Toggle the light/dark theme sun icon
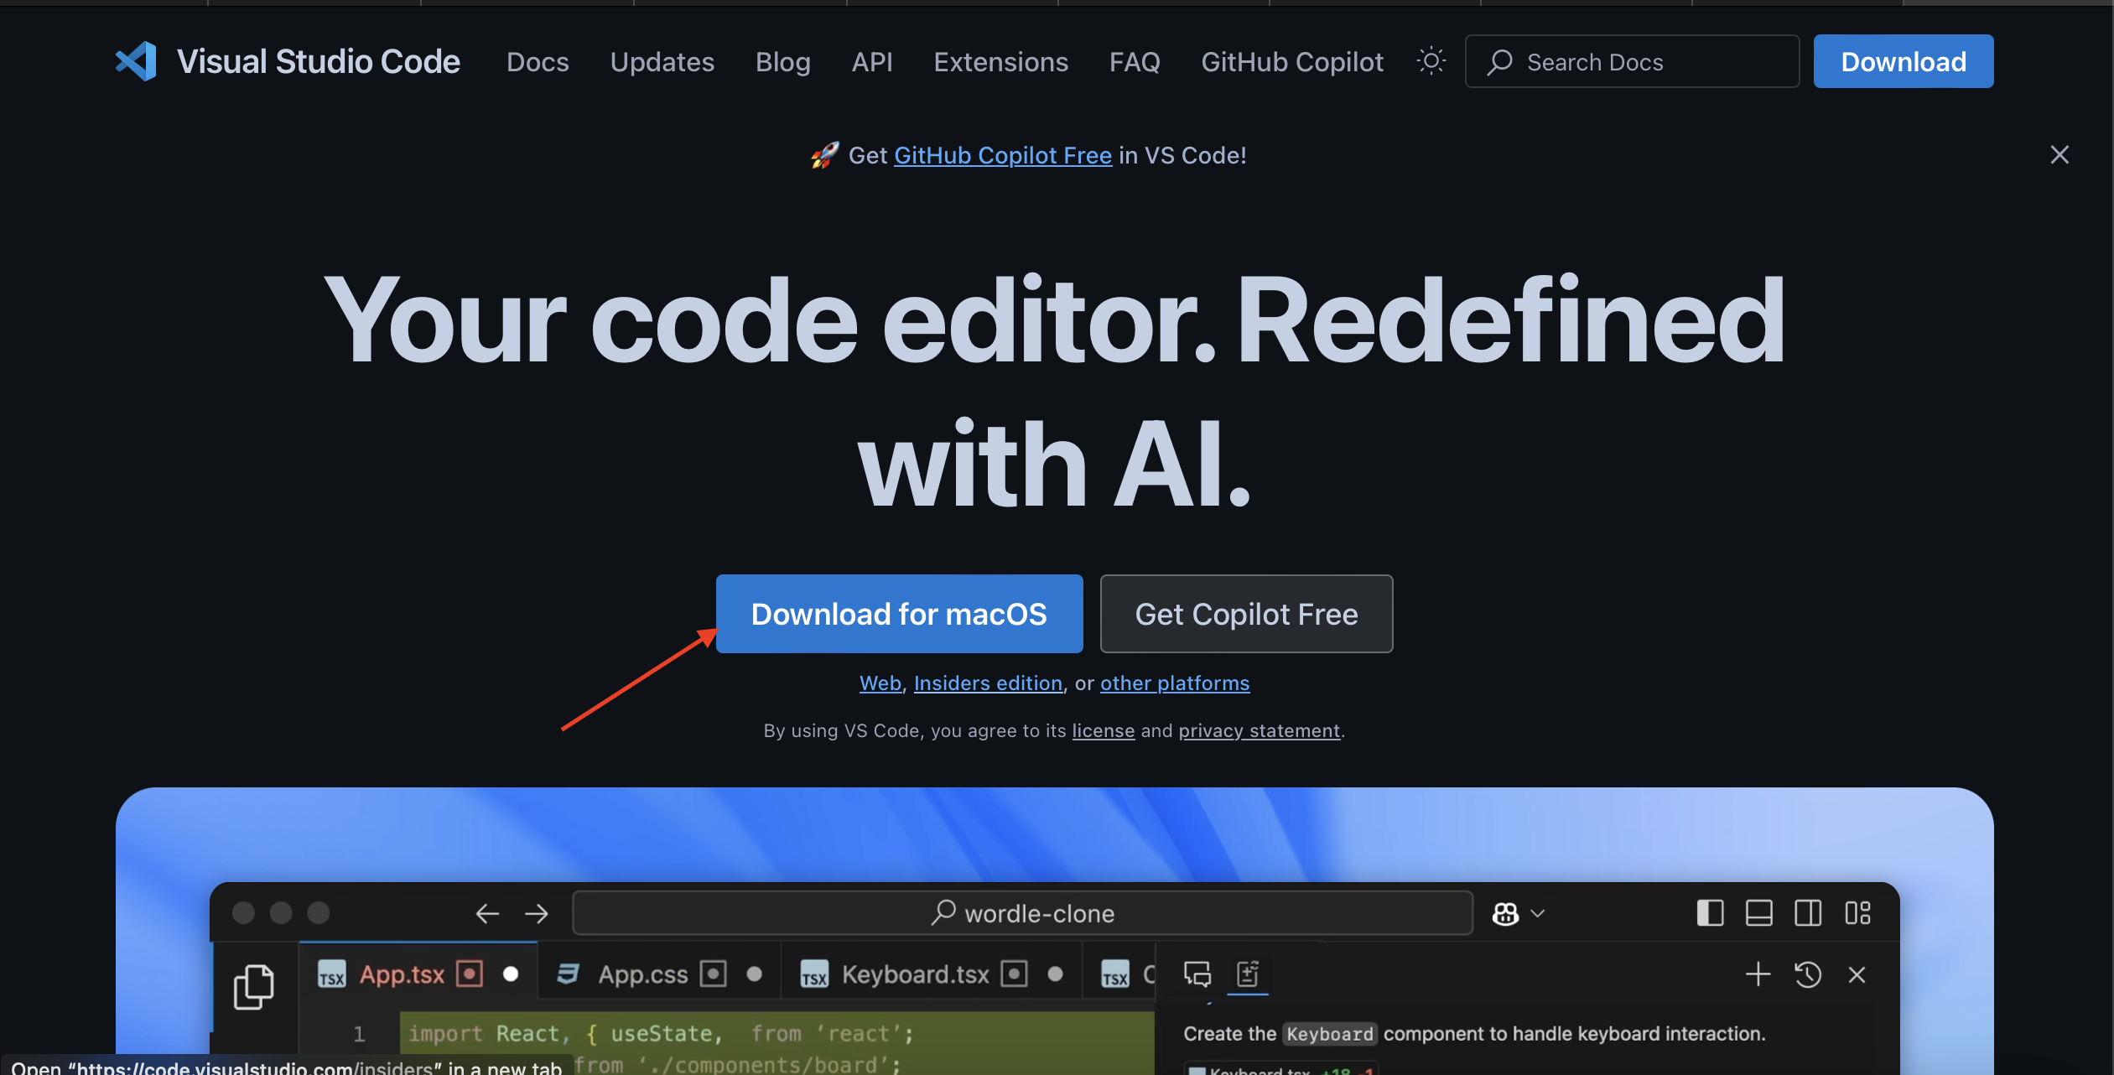The height and width of the screenshot is (1075, 2114). click(1431, 61)
